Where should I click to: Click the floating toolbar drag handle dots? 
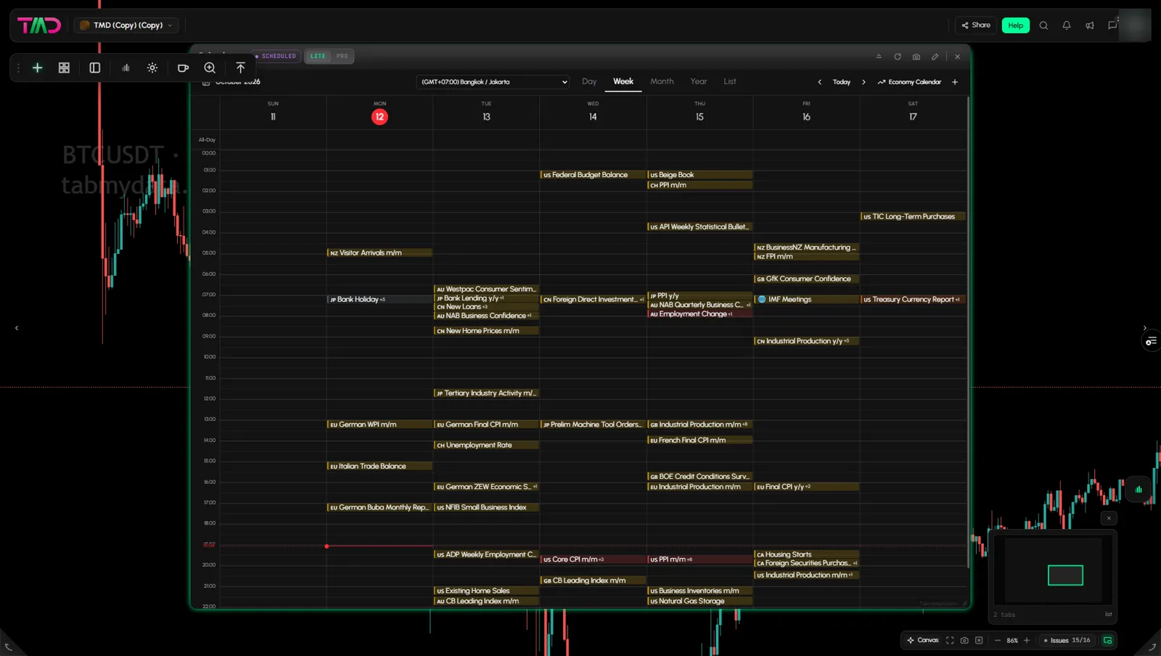(x=18, y=67)
